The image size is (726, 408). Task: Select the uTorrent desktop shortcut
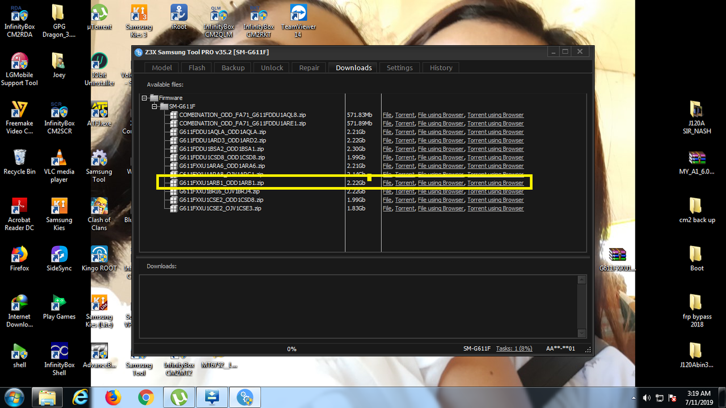[99, 18]
